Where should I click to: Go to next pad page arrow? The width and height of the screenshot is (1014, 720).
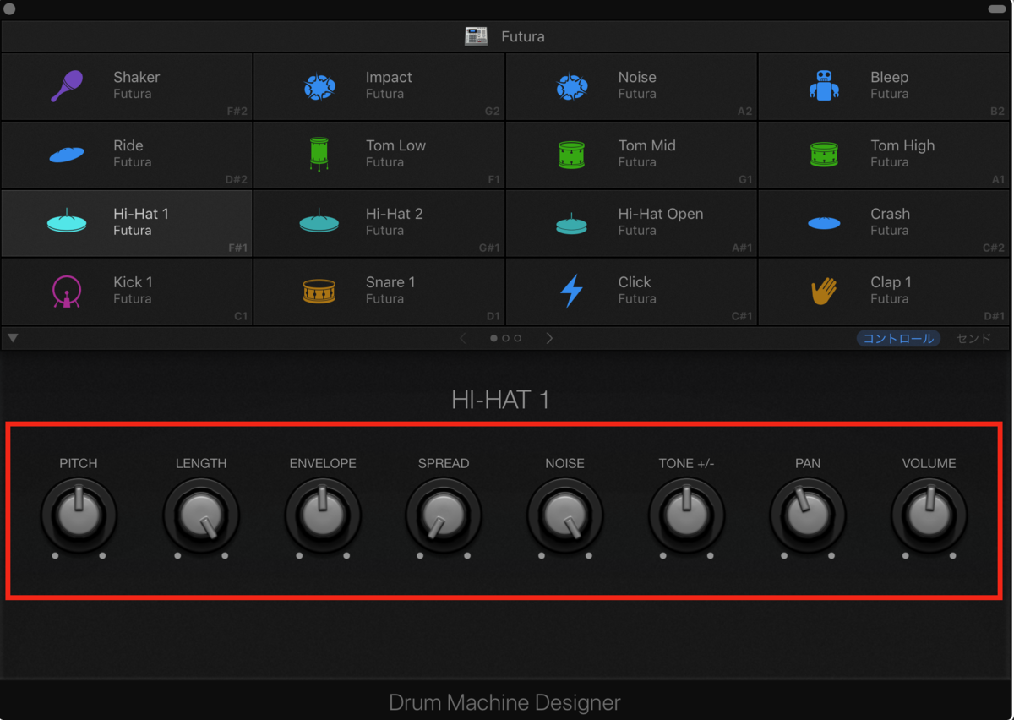tap(549, 338)
